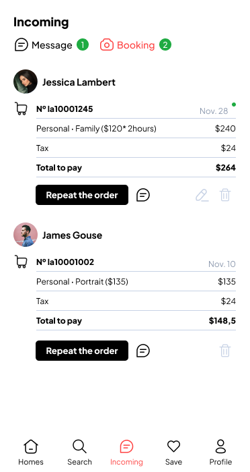
Task: Select the green Booking count badge
Action: [x=165, y=45]
